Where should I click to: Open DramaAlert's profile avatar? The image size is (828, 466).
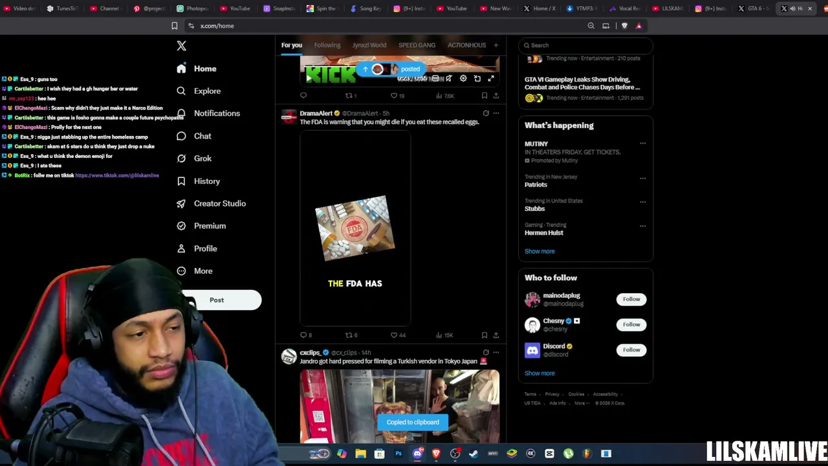tap(289, 116)
